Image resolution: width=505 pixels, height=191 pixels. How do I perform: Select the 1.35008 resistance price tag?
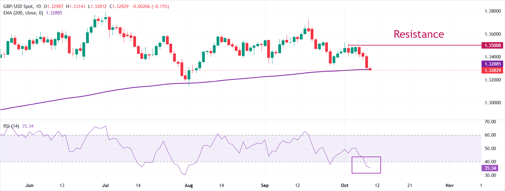pos(492,46)
